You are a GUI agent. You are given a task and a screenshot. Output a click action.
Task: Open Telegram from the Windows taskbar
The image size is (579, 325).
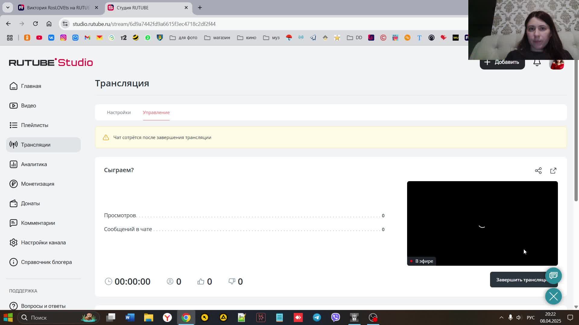(x=317, y=317)
